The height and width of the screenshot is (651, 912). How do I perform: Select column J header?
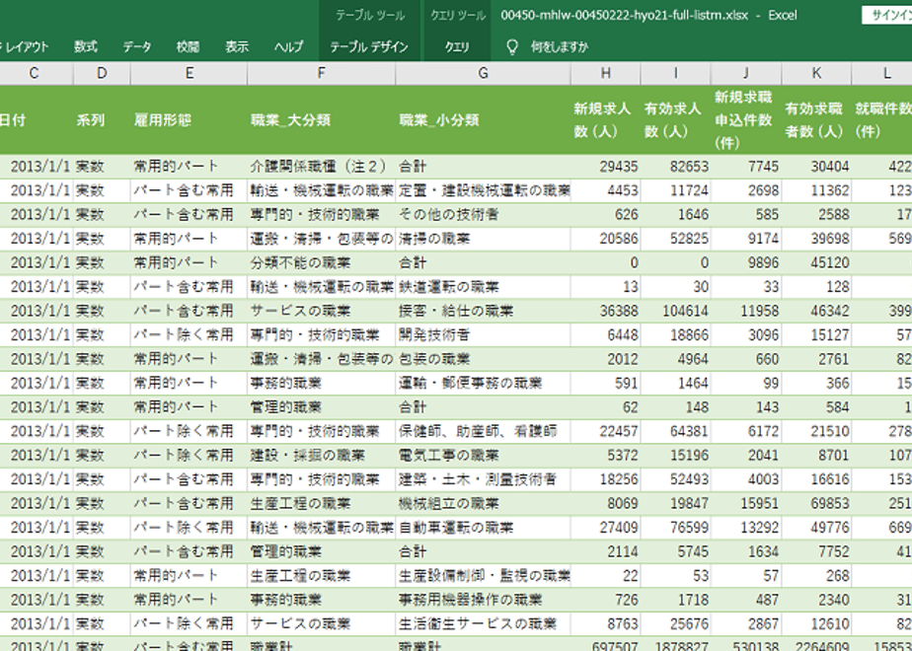[x=746, y=73]
